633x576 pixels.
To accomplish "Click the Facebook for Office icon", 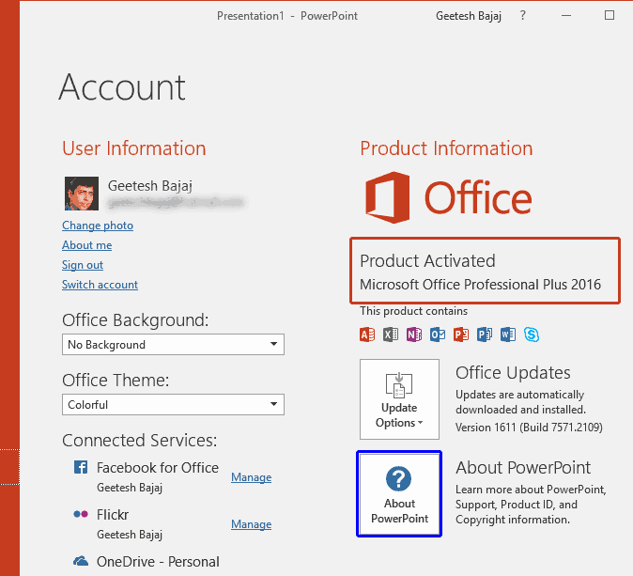I will 81,467.
